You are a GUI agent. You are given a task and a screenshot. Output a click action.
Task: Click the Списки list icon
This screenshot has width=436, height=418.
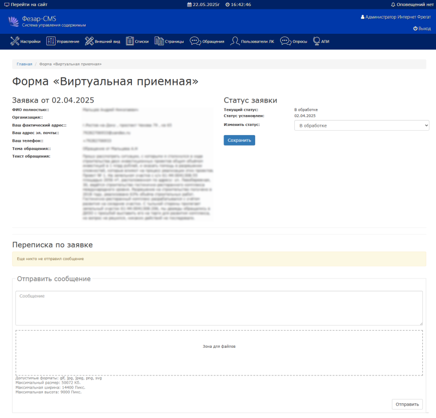[130, 41]
